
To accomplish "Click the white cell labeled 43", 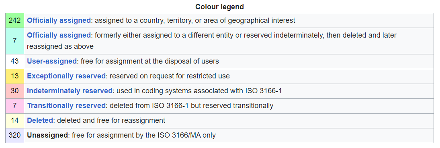I will [14, 62].
